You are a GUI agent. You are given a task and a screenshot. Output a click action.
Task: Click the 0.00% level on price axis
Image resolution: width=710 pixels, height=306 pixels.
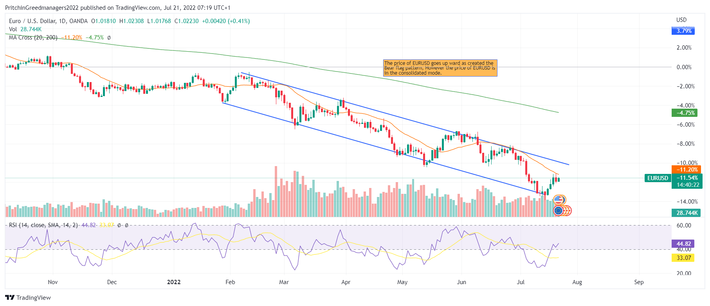[x=684, y=67]
